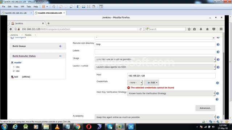The image size is (232, 130).
Task: Click the Add credentials button
Action: click(x=152, y=83)
